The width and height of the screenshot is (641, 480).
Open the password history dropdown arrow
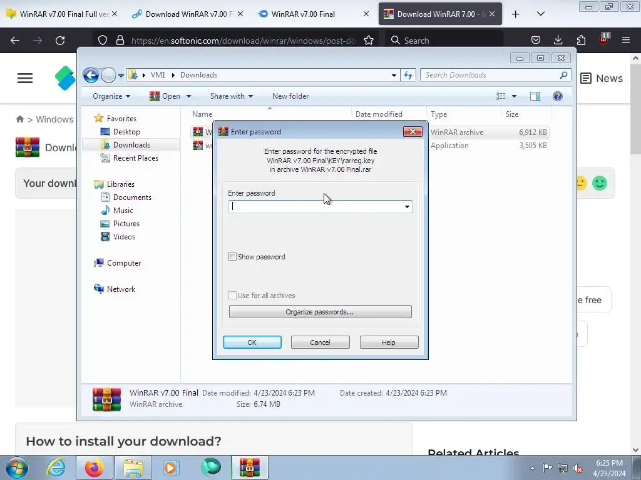(407, 206)
